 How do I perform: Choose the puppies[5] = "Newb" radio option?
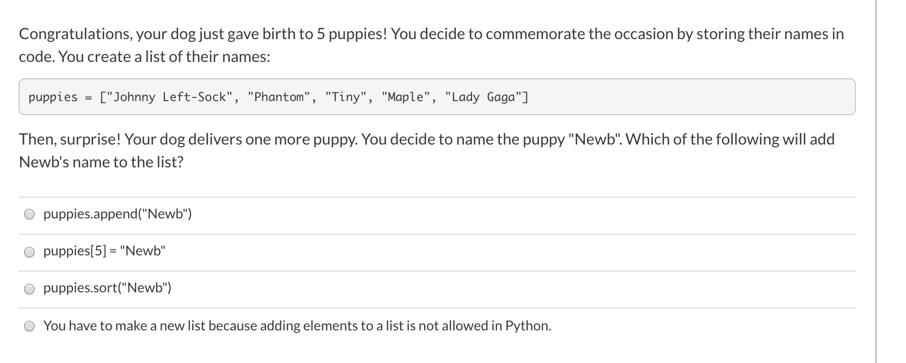tap(29, 252)
